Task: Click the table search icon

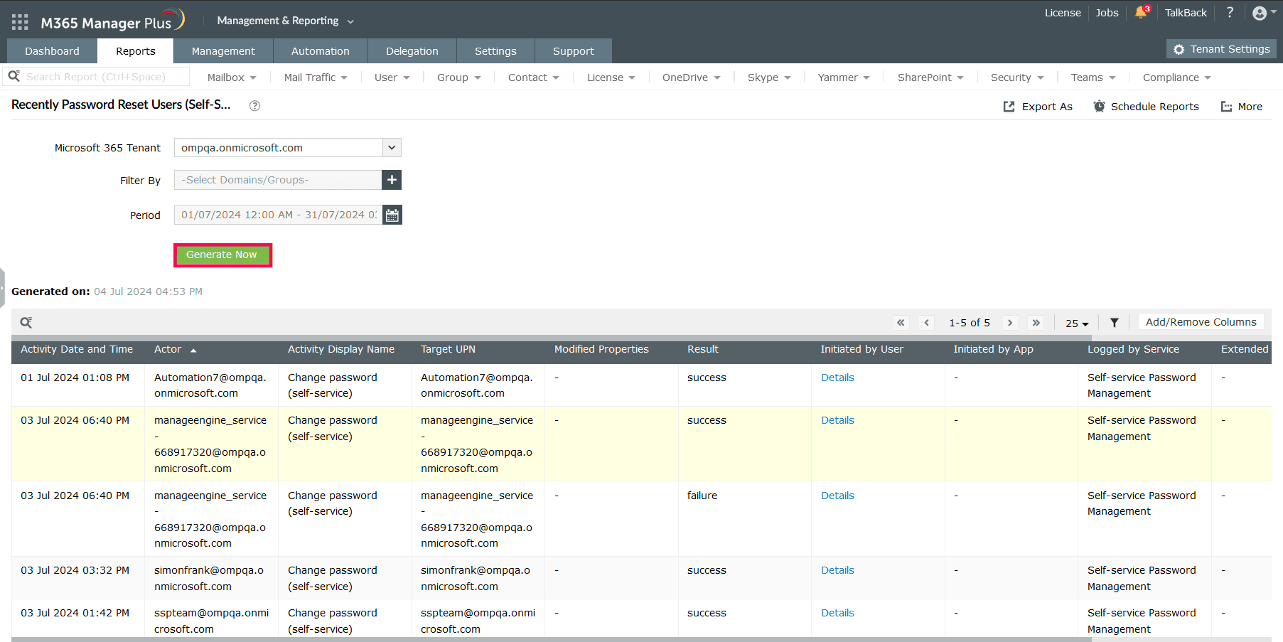Action: point(26,323)
